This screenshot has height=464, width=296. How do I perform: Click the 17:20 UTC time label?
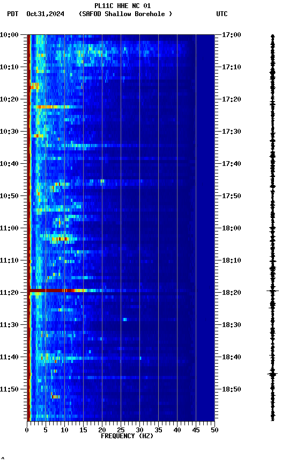(x=232, y=99)
